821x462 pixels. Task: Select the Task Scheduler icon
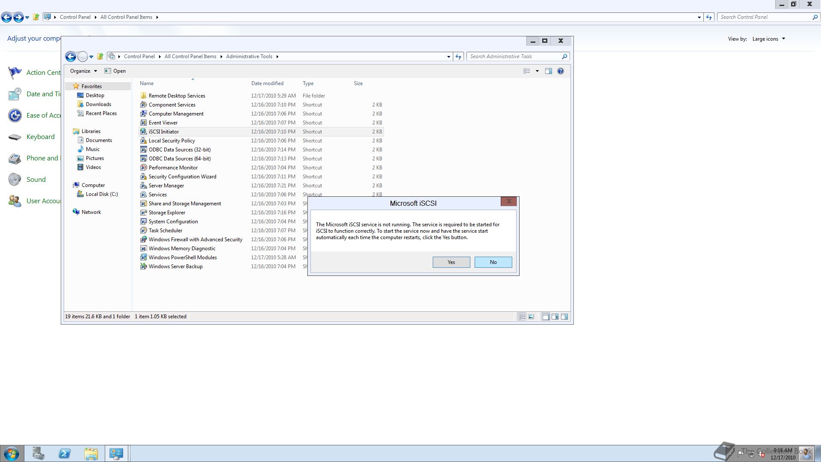pos(144,230)
